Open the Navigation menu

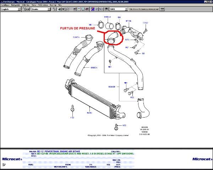16,5
